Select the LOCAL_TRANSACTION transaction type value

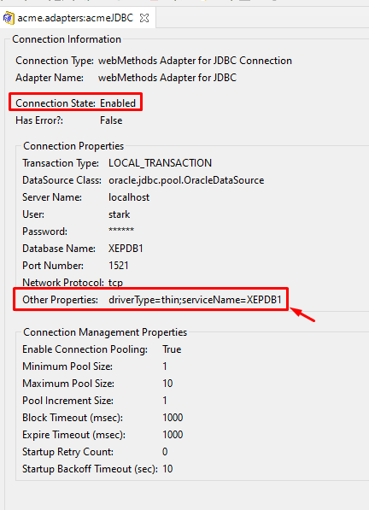(160, 163)
